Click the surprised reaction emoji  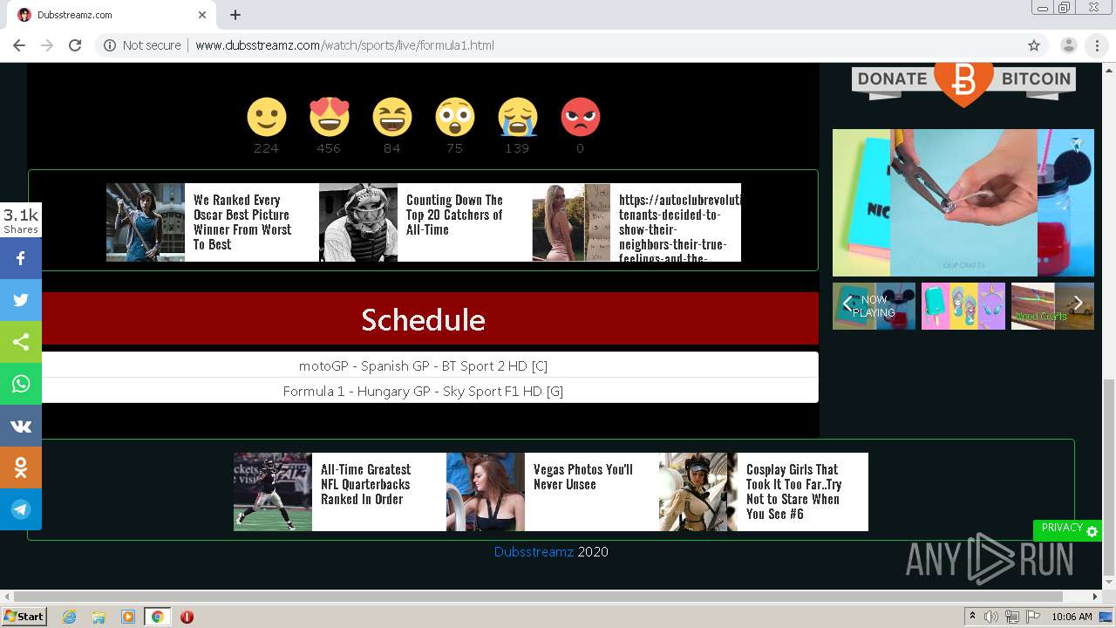(454, 117)
